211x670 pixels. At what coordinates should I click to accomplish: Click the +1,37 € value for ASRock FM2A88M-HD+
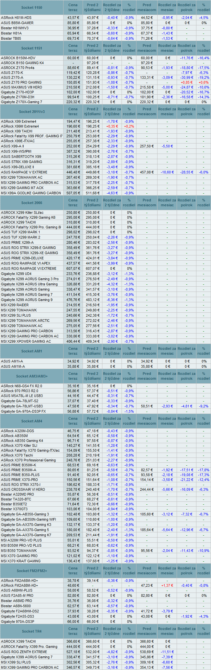[167, 585]
